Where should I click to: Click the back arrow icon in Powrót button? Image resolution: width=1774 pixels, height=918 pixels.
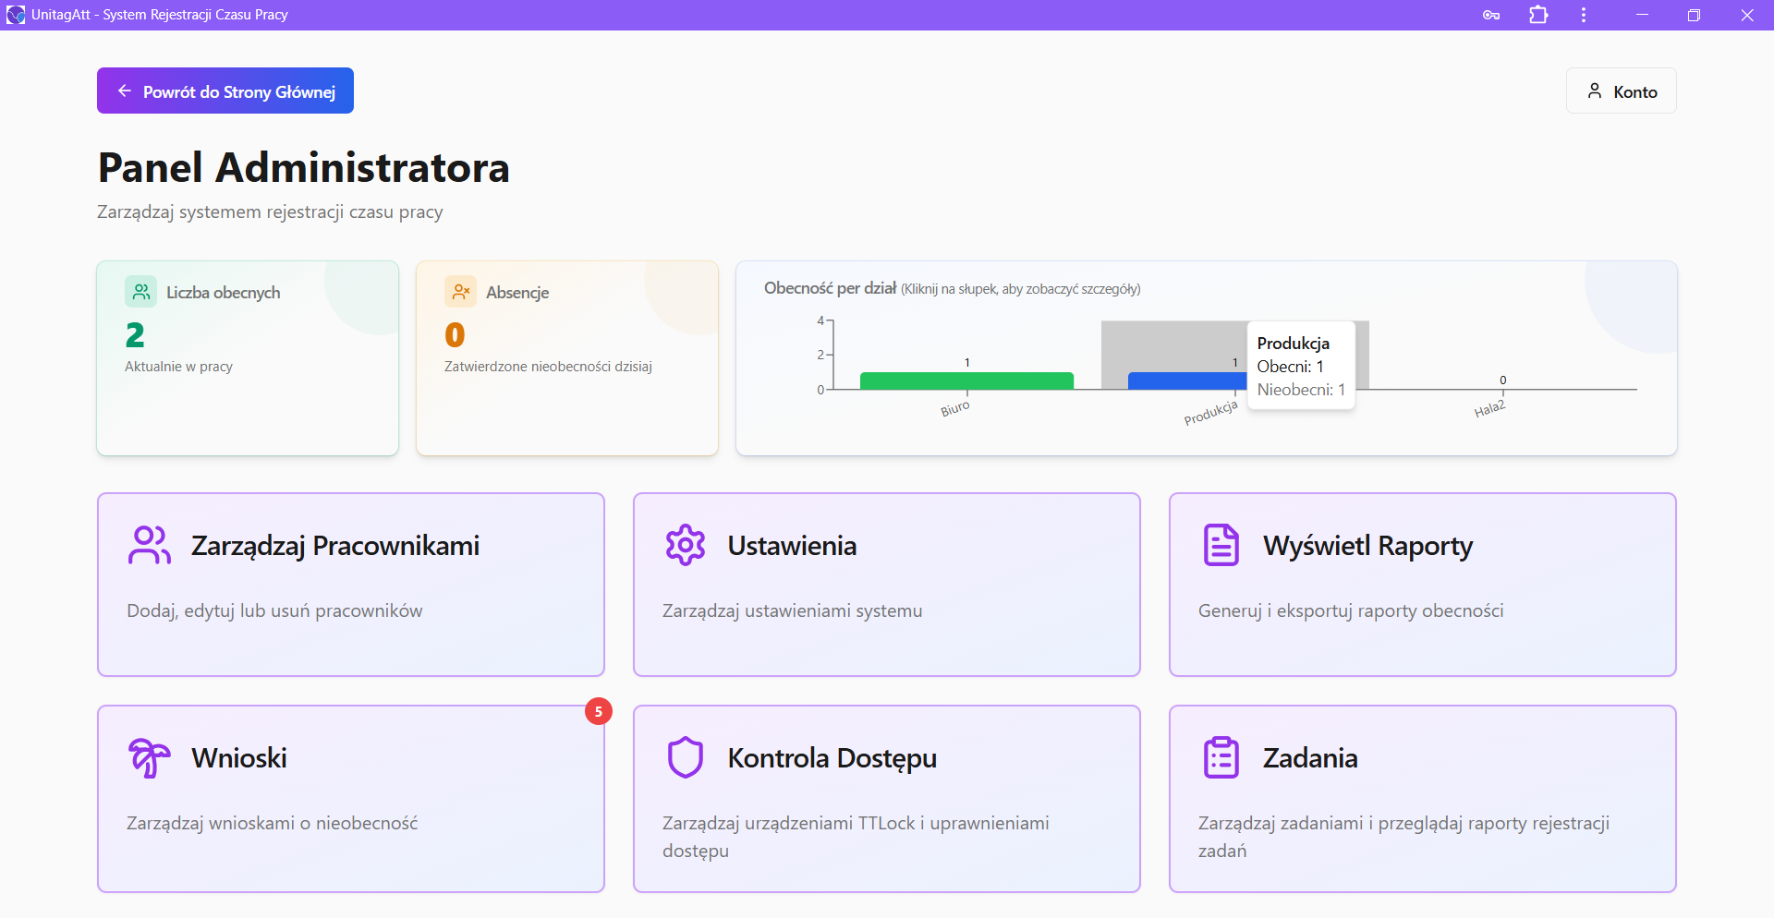click(125, 91)
